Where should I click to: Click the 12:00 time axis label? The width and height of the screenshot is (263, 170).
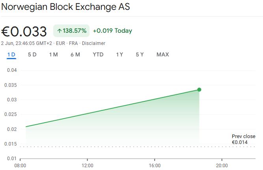pyautogui.click(x=88, y=165)
